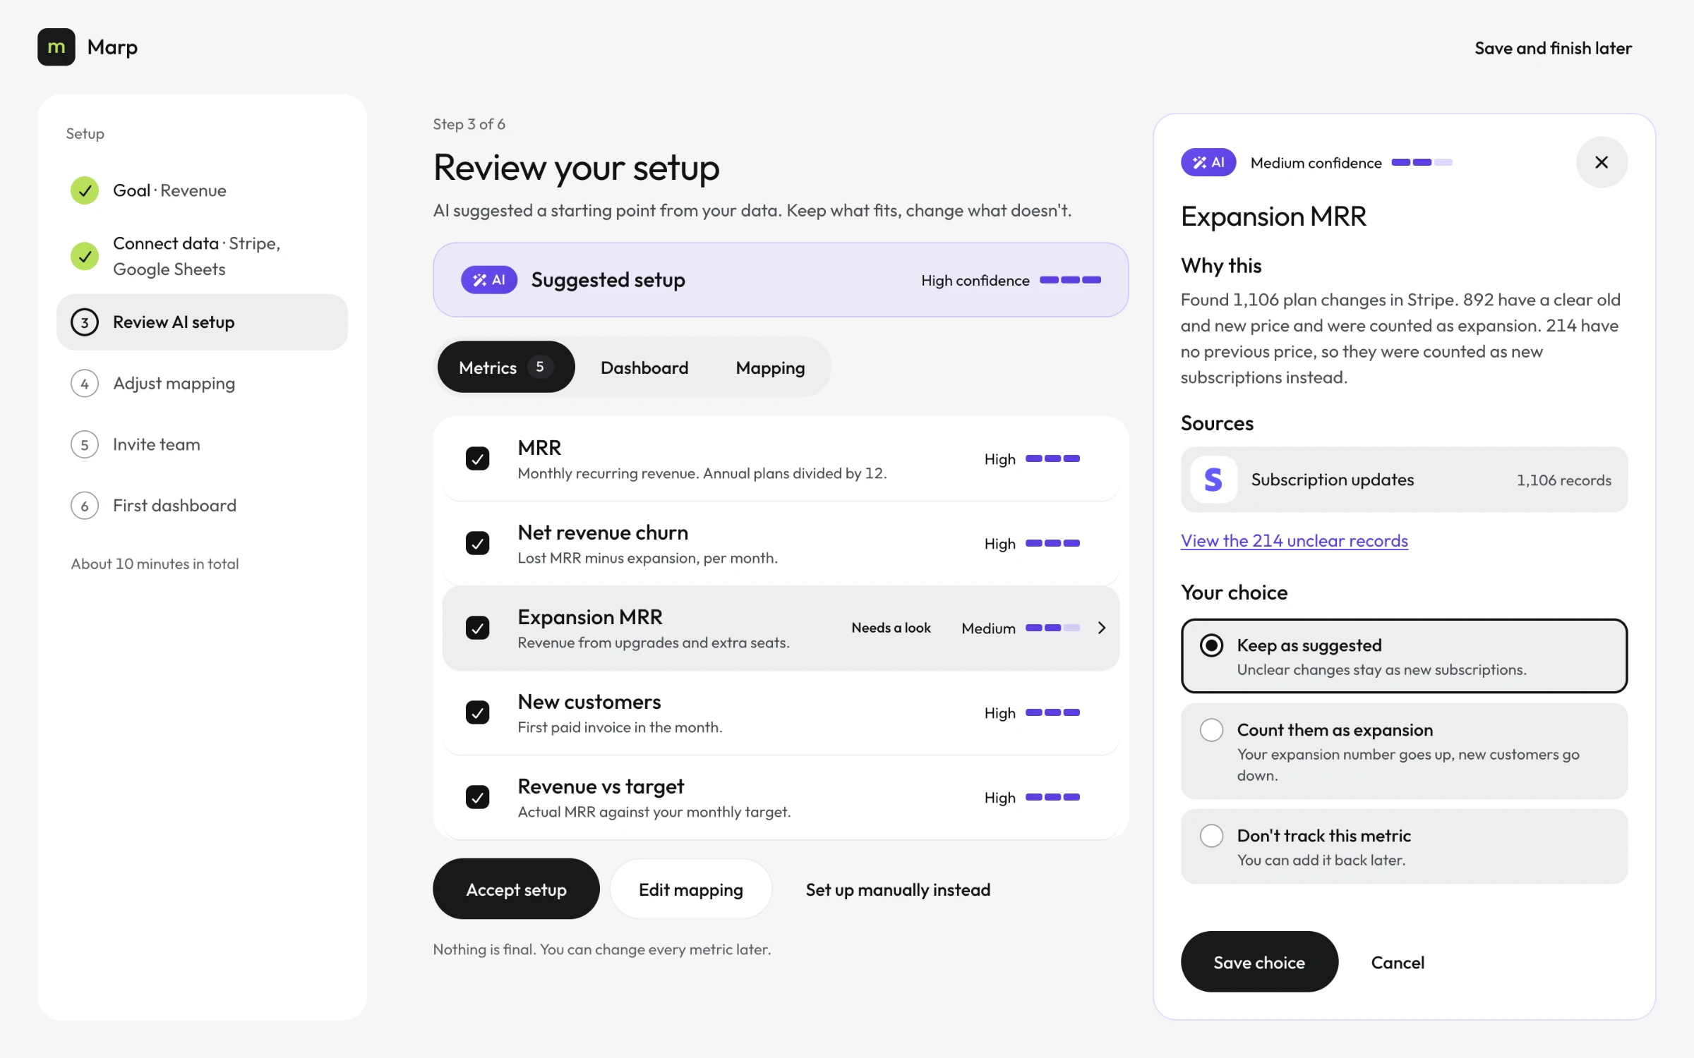Click the Needs a look label
Viewport: 1694px width, 1058px height.
891,628
